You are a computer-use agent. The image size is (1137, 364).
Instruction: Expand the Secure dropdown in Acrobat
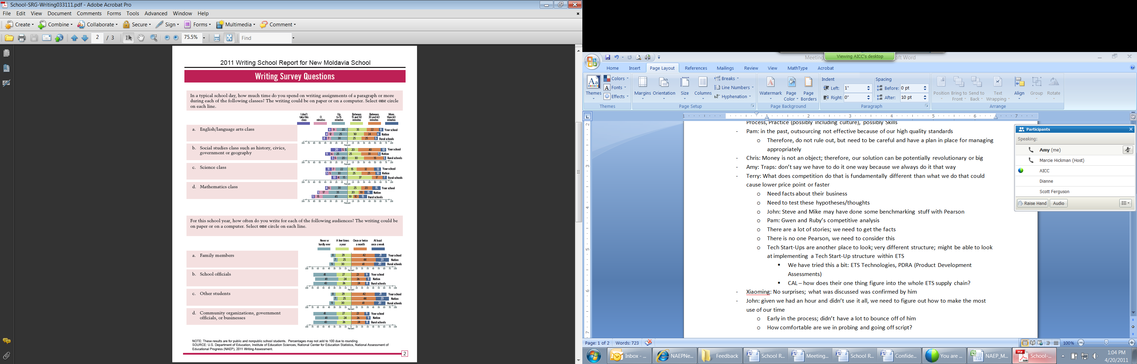(x=137, y=25)
